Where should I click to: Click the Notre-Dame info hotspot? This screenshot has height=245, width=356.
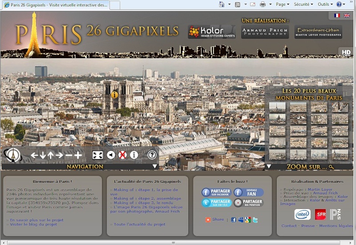tap(114, 95)
